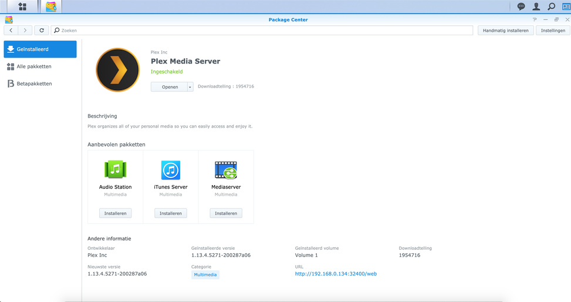Open Package Center help question mark
The image size is (571, 302).
(x=535, y=20)
